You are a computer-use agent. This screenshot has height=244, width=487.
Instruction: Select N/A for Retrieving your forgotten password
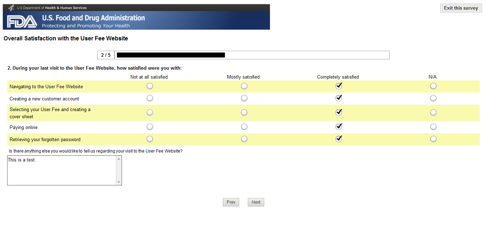(x=433, y=139)
